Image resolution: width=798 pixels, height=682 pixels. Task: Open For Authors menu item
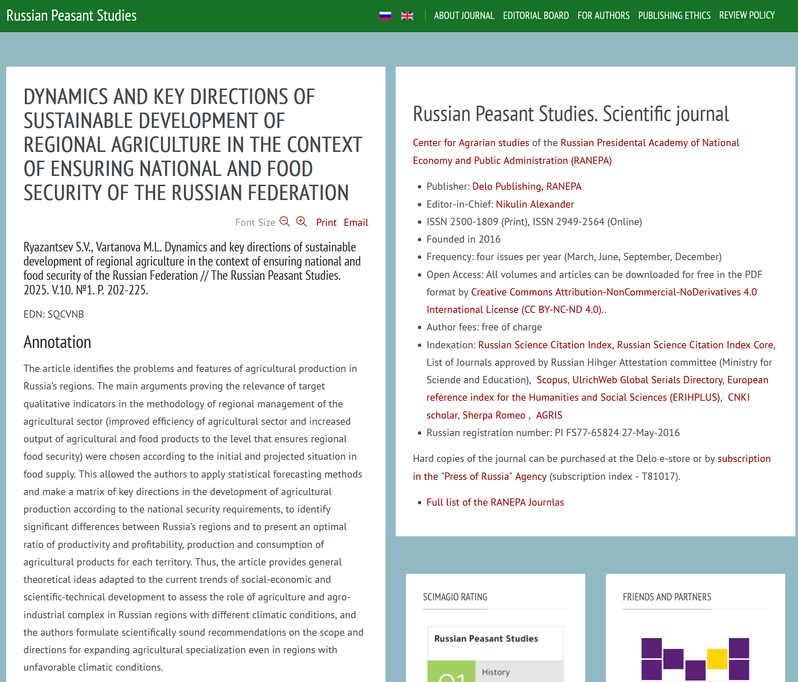(603, 15)
